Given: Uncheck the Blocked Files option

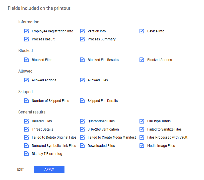Looking at the screenshot, I should [26, 60].
